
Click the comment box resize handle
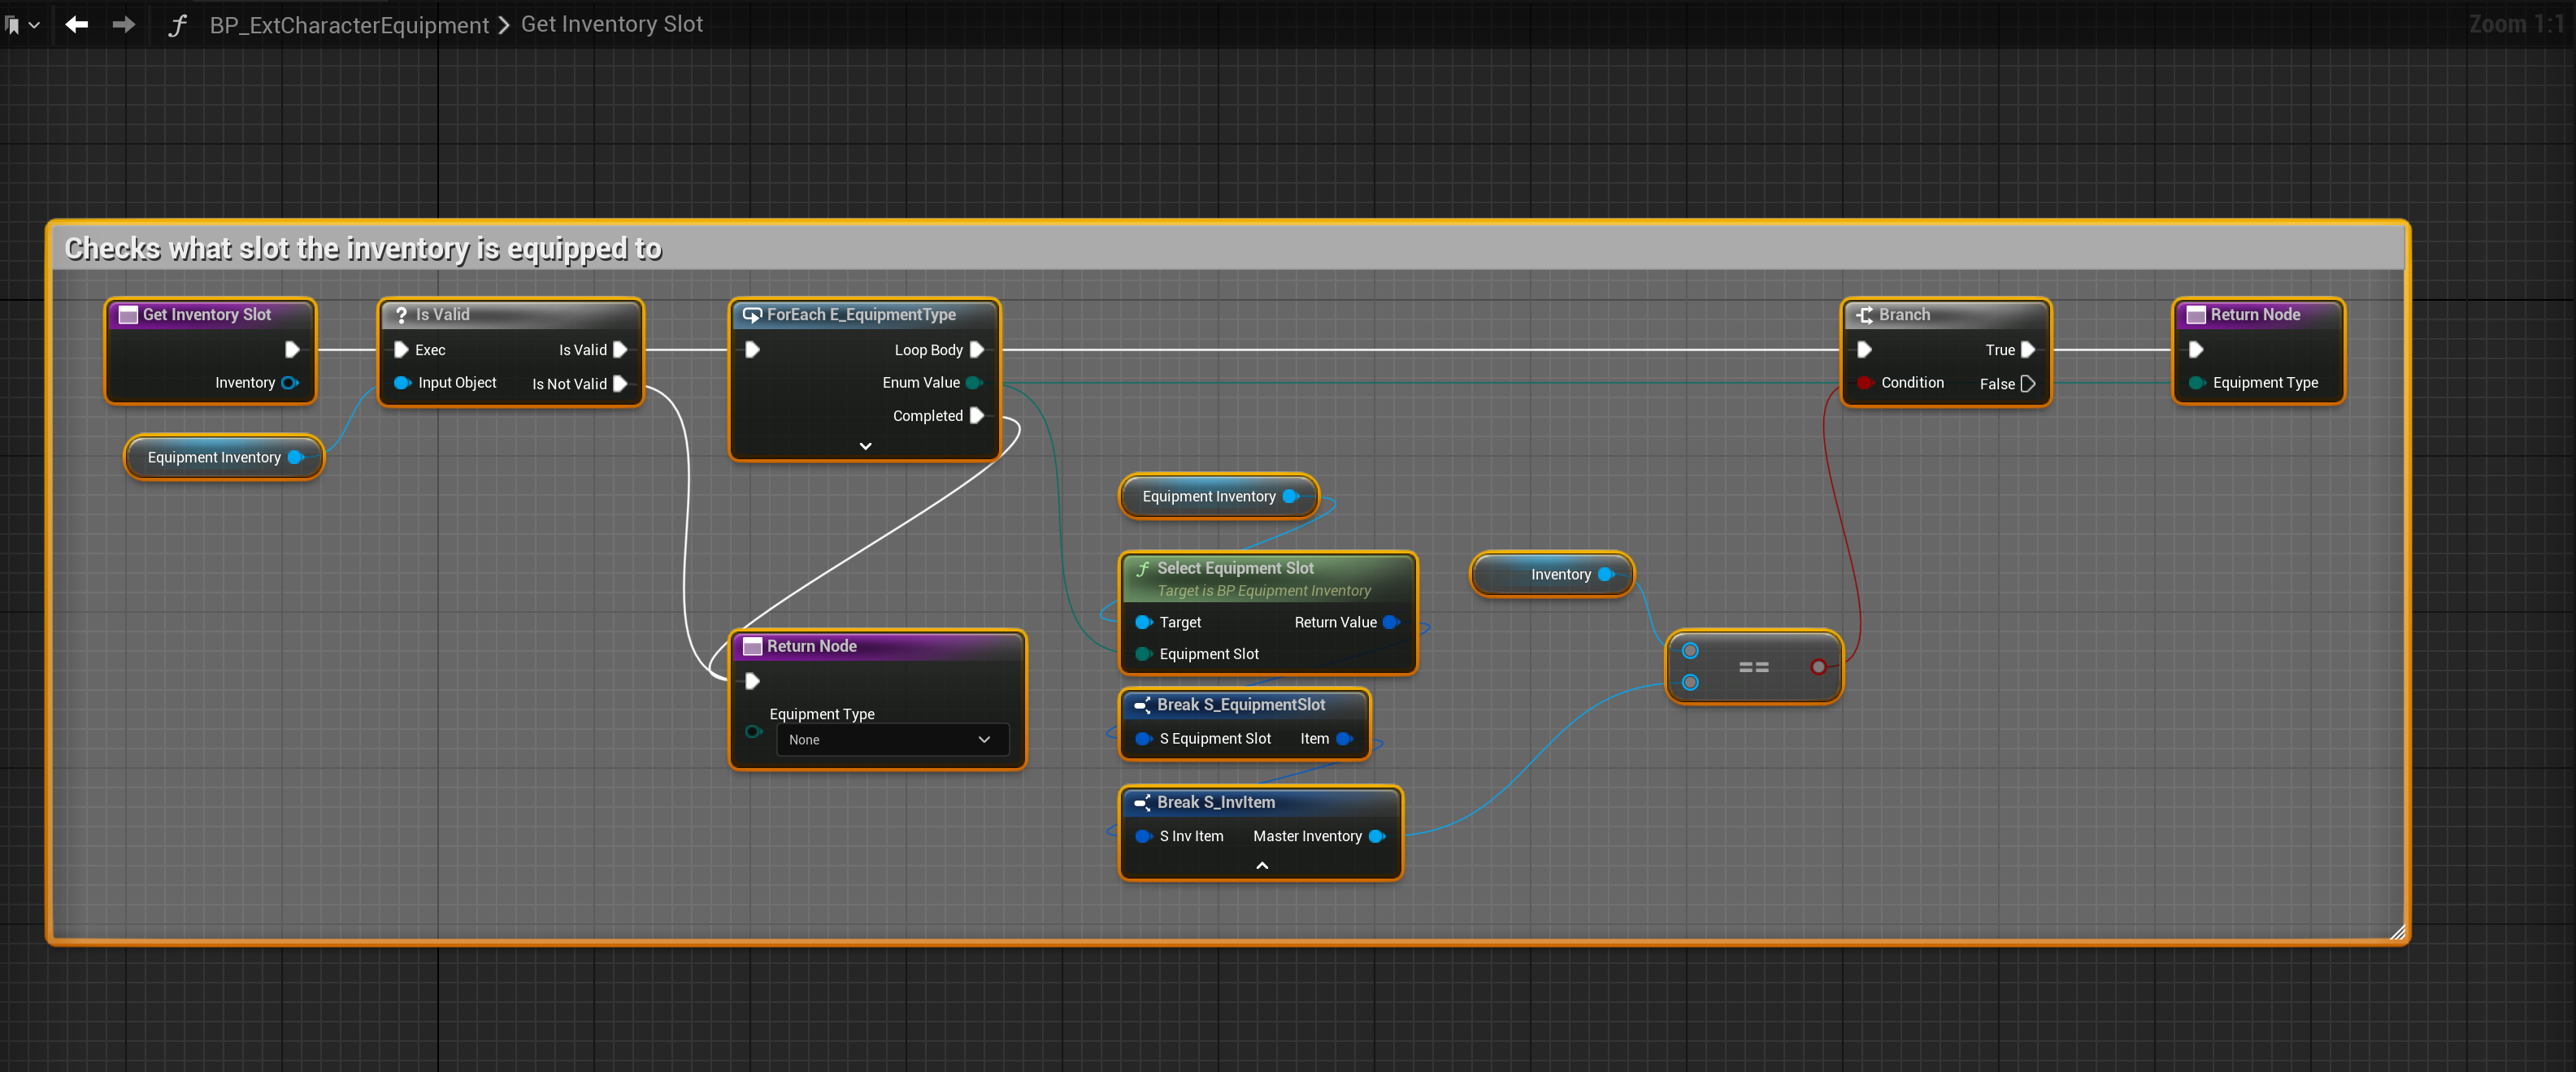coord(2396,932)
